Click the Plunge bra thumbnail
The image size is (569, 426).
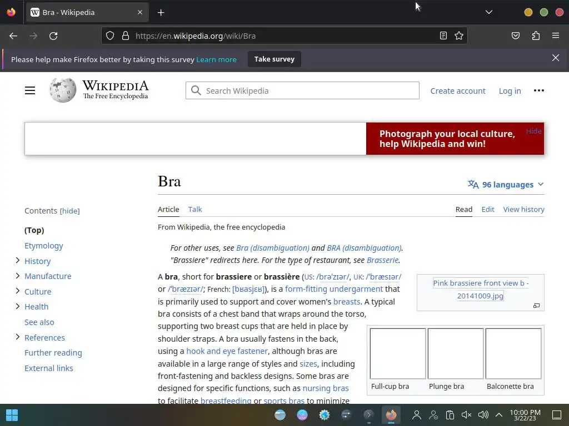(456, 353)
